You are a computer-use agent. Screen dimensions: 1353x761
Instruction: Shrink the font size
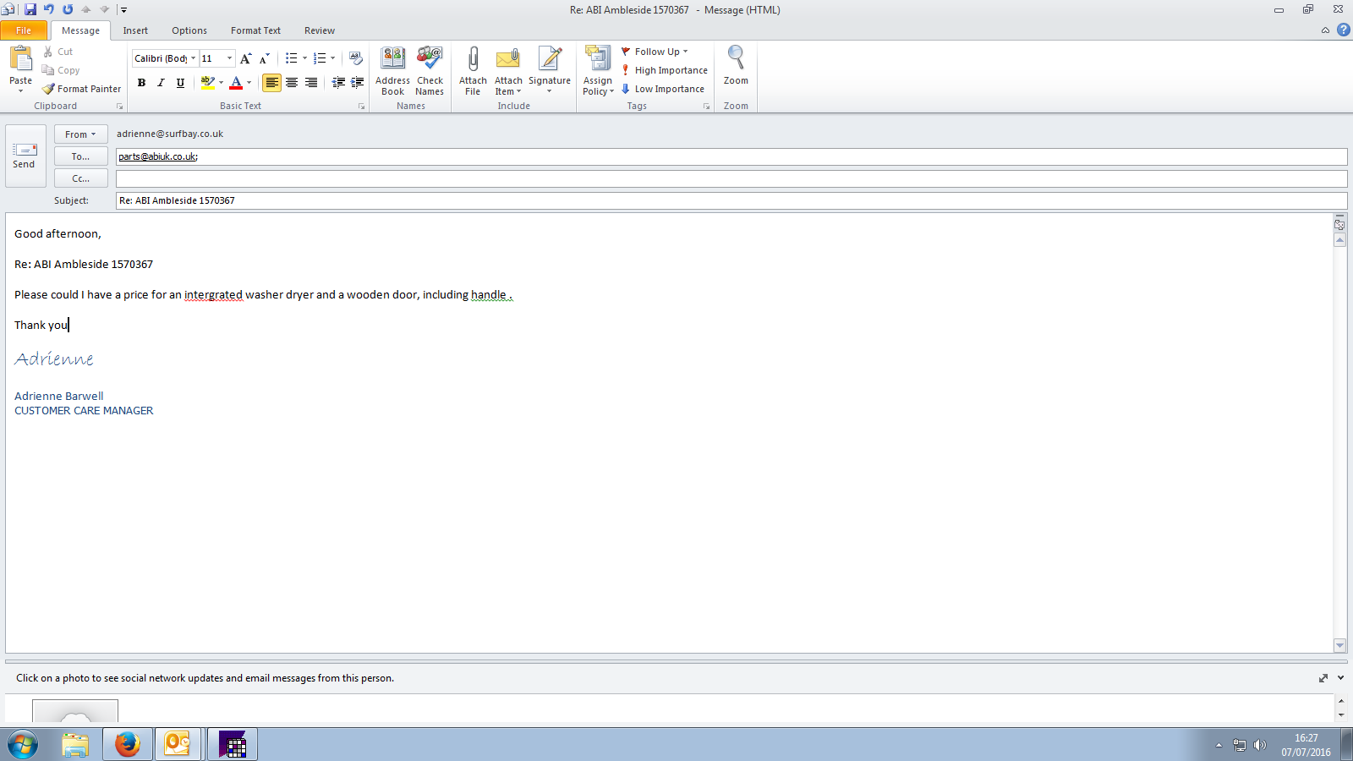click(264, 58)
